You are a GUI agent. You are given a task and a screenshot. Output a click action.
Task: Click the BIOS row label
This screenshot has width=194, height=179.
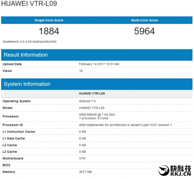pyautogui.click(x=6, y=165)
